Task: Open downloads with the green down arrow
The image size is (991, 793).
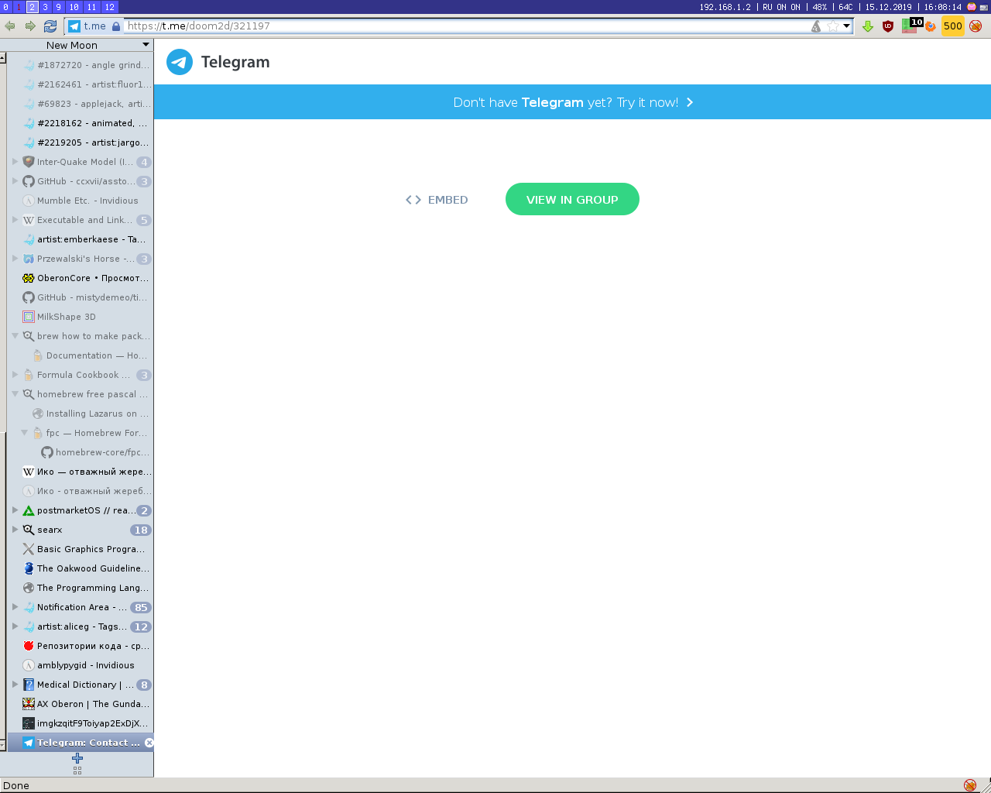Action: [868, 26]
